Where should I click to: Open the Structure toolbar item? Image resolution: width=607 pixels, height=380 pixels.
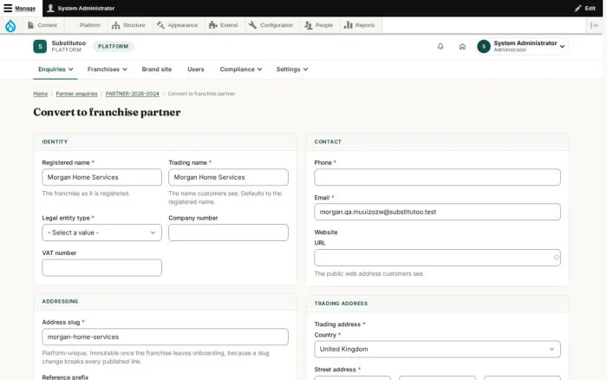pyautogui.click(x=128, y=25)
